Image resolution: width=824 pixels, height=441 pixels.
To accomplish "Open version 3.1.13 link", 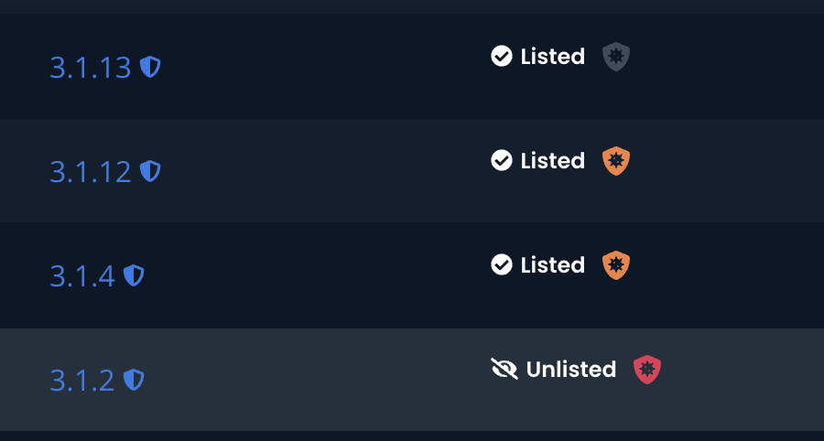I will coord(91,68).
